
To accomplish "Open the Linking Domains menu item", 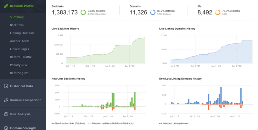I will pos(22,33).
